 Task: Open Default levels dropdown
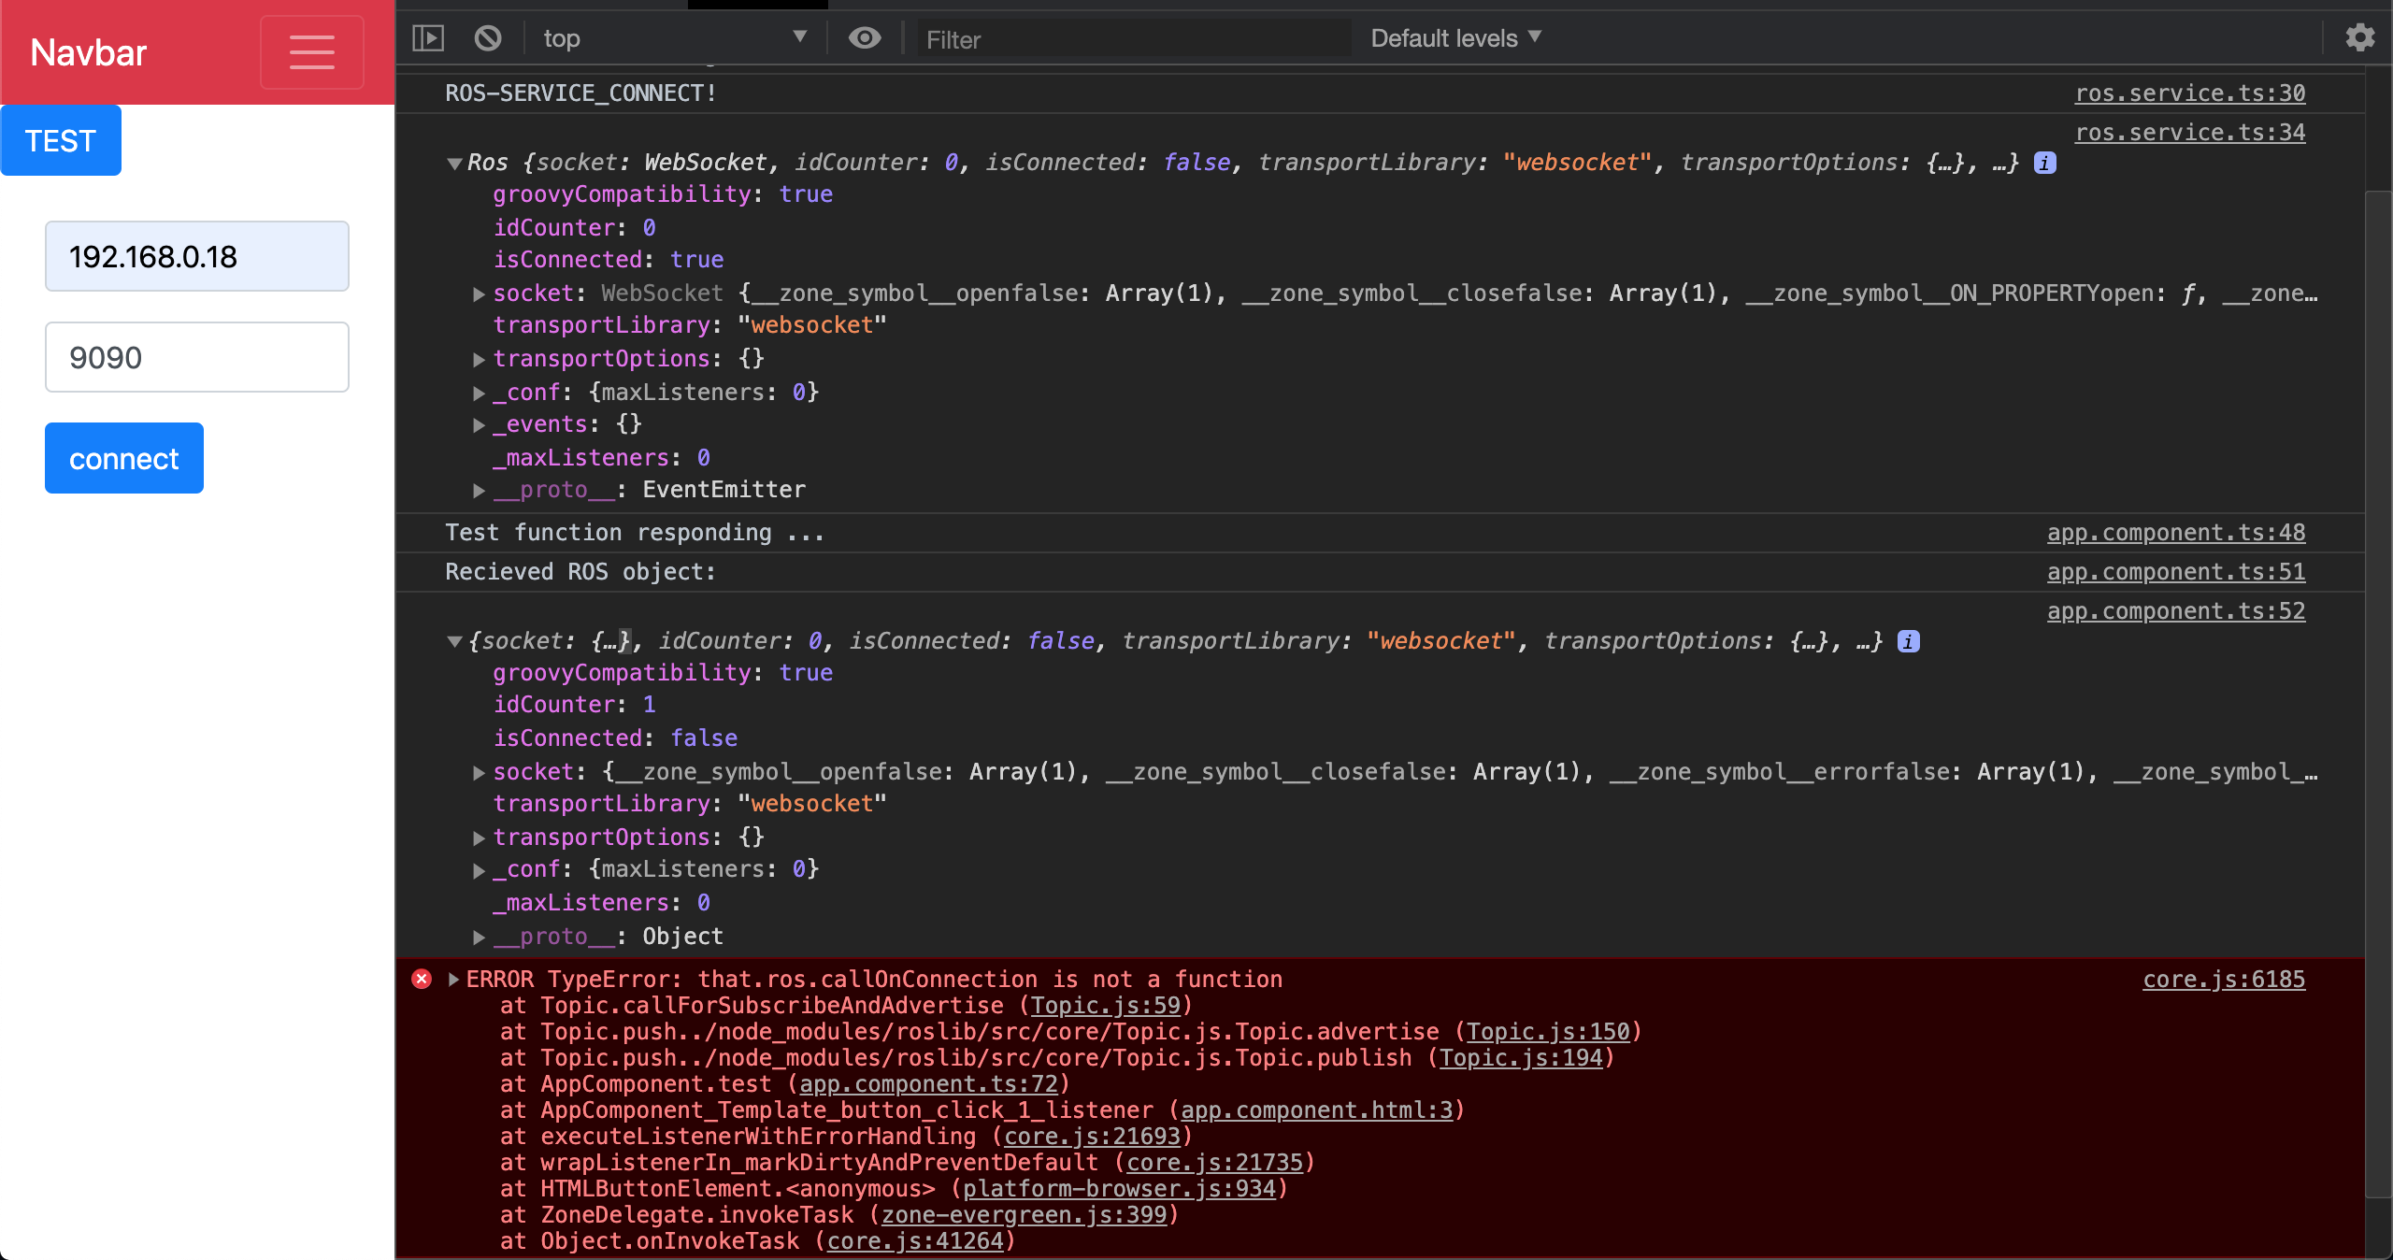point(1455,38)
